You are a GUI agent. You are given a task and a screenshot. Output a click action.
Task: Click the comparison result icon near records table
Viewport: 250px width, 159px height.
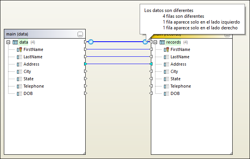145,42
